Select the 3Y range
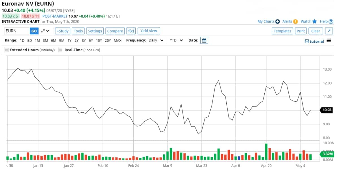 pos(84,41)
